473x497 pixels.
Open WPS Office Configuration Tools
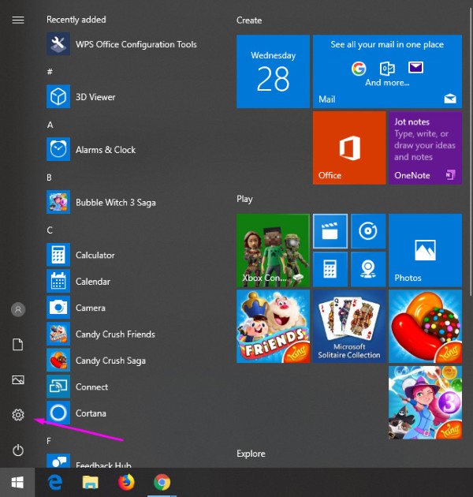(136, 44)
